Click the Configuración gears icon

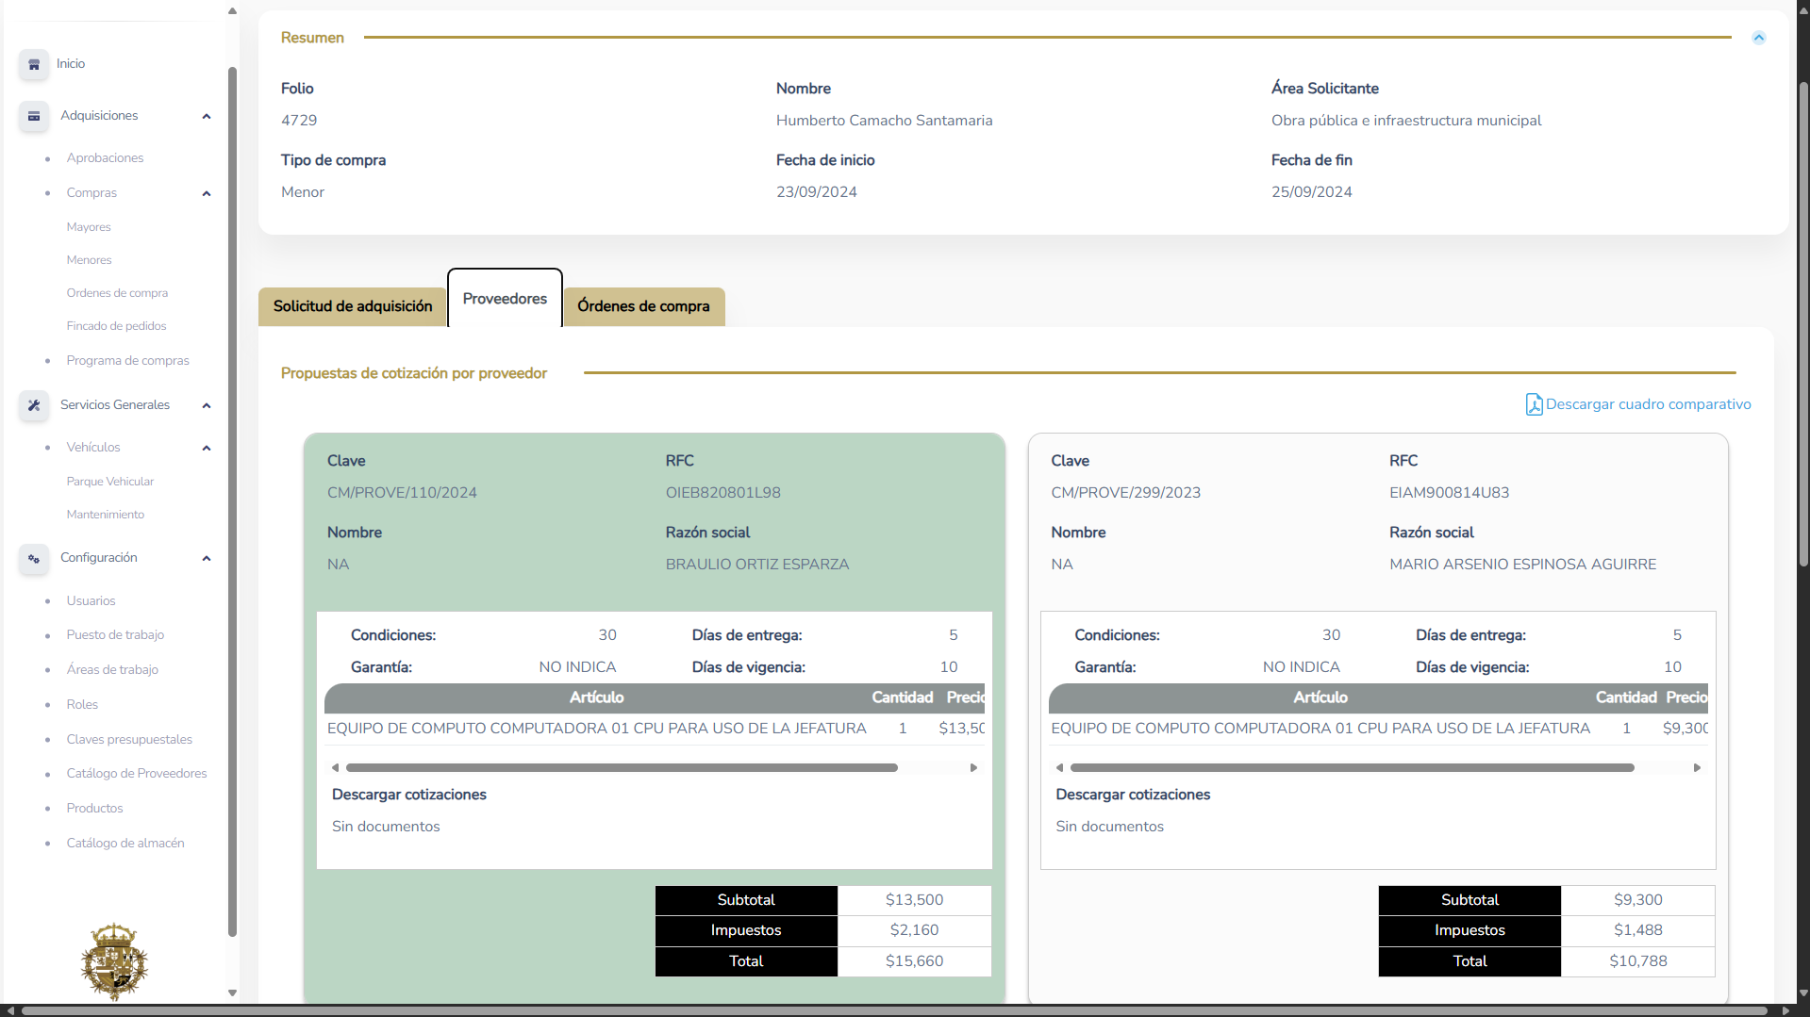[x=34, y=558]
